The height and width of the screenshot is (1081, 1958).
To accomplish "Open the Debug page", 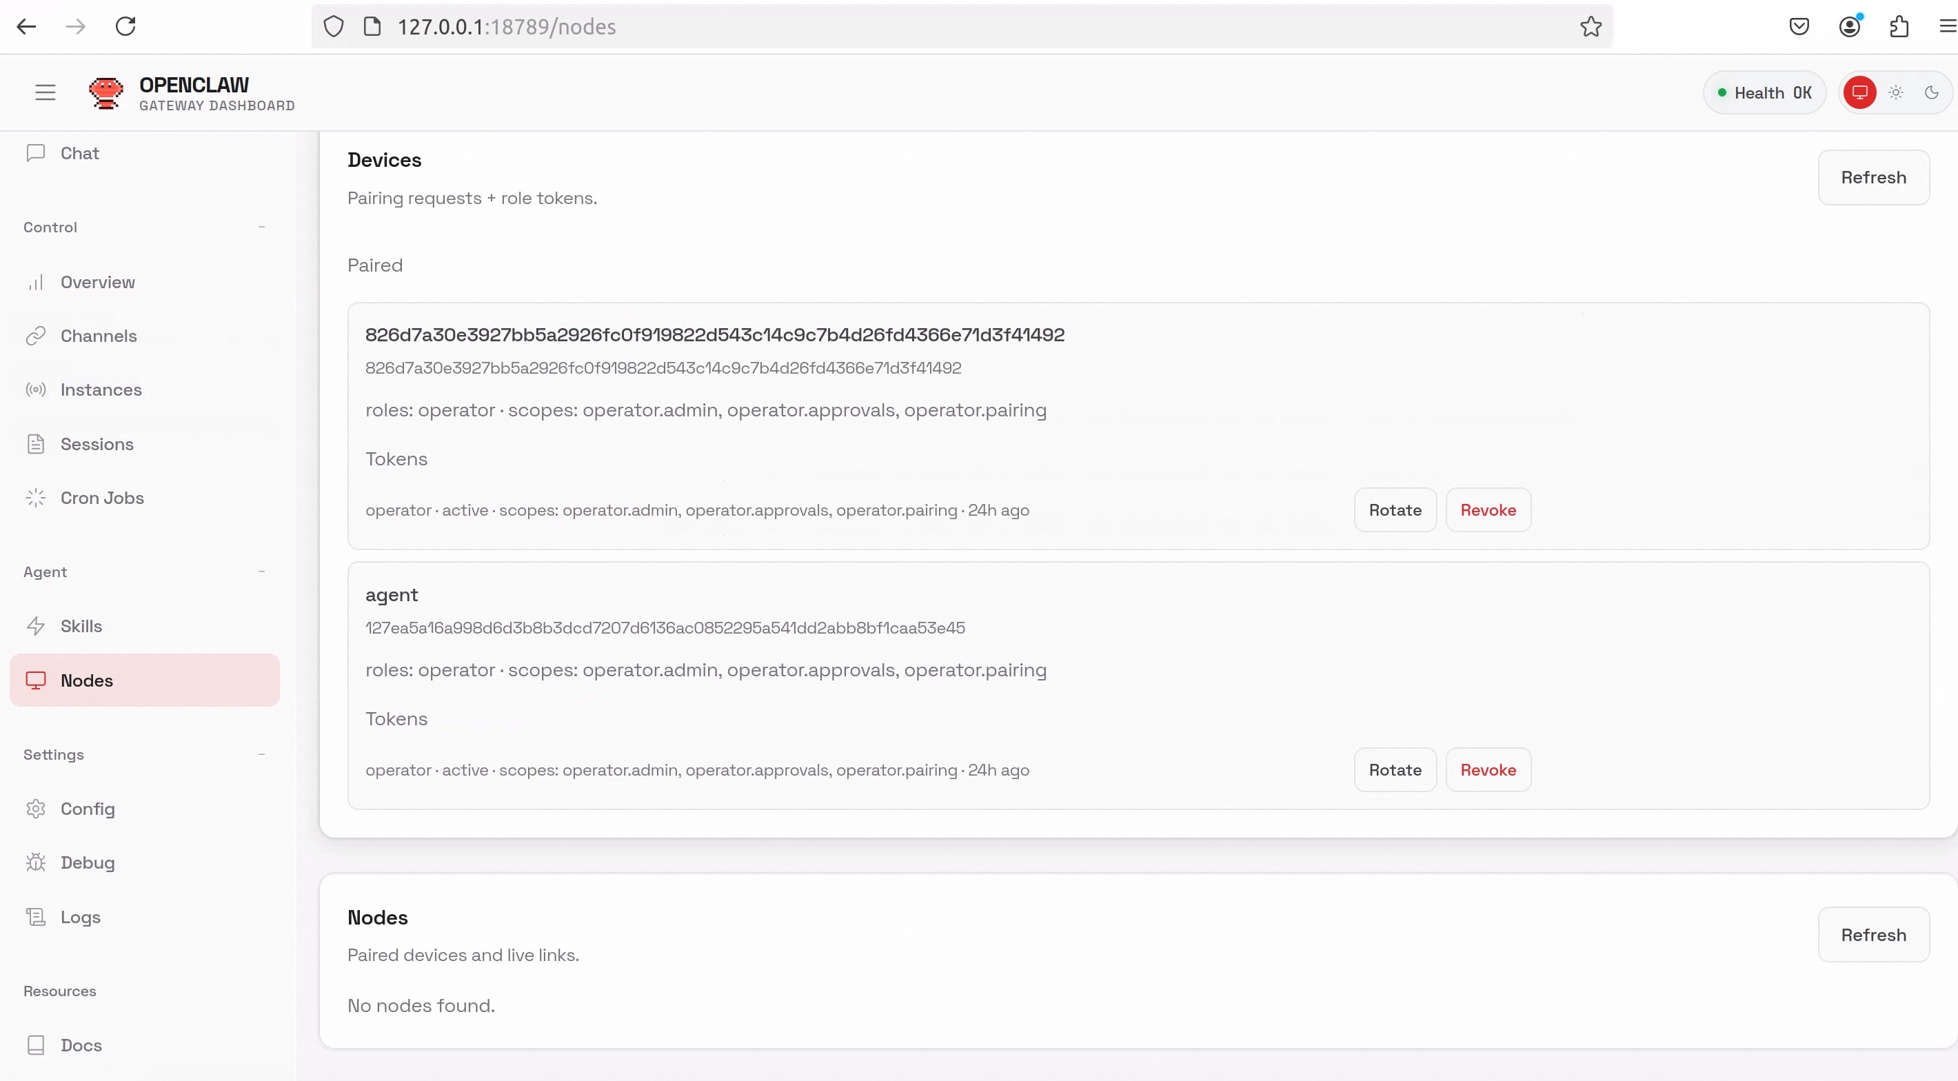I will point(88,863).
